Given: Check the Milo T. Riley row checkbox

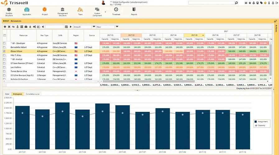Looking at the screenshot, I should (x=4, y=55).
